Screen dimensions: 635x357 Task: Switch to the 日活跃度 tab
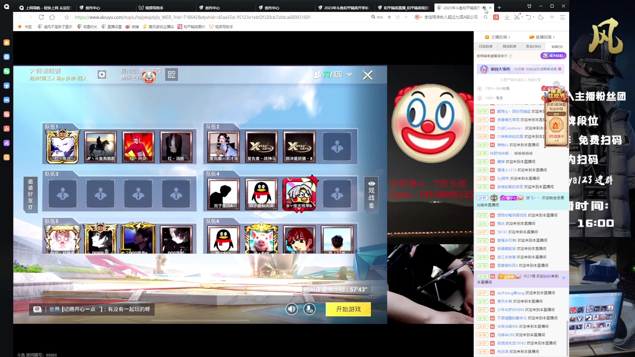tap(486, 47)
